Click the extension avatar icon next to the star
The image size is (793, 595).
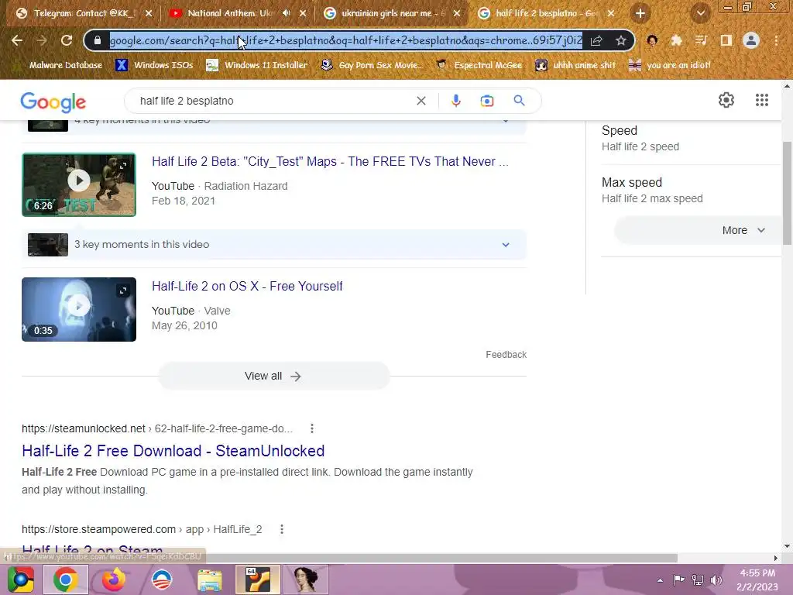click(x=652, y=40)
